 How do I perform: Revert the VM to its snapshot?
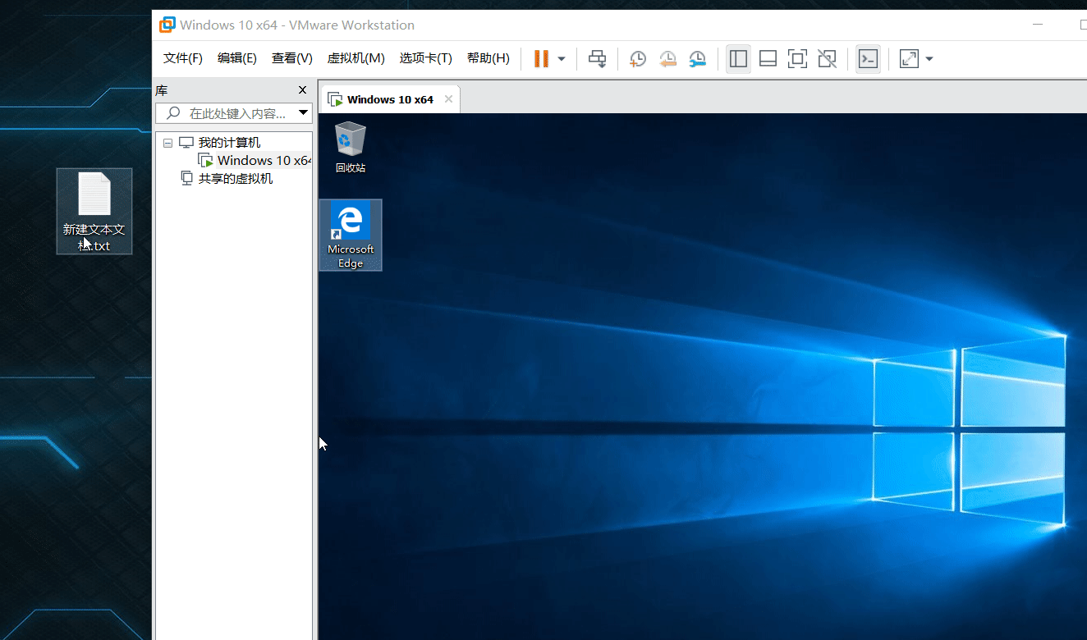click(x=667, y=58)
